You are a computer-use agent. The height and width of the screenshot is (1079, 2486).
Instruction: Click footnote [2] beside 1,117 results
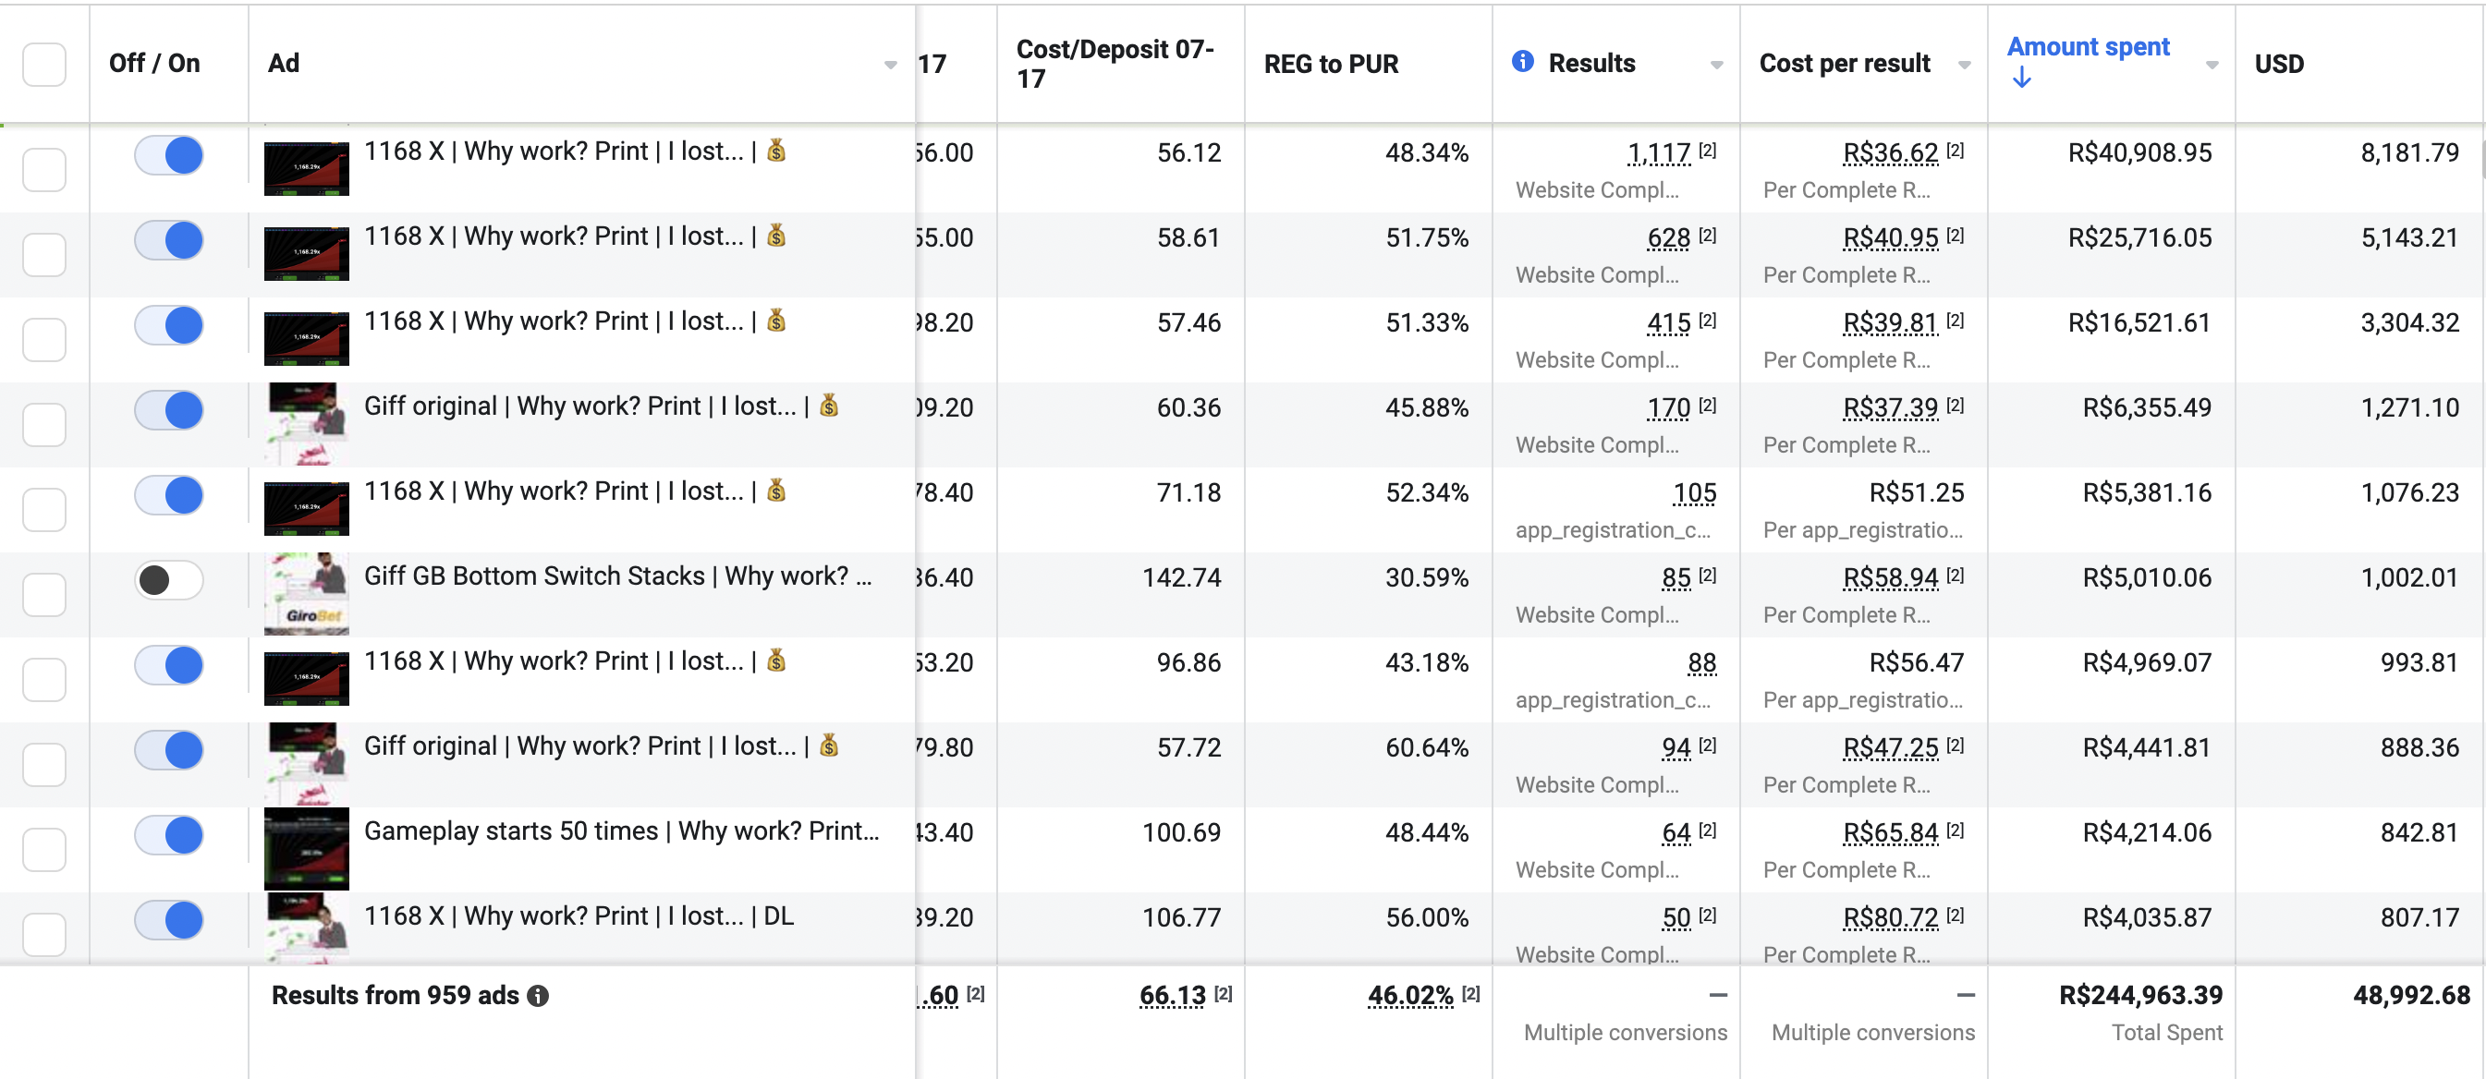(x=1707, y=151)
